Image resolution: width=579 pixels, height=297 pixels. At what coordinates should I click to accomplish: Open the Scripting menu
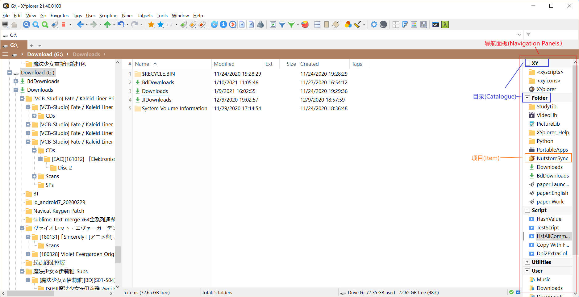pos(108,16)
